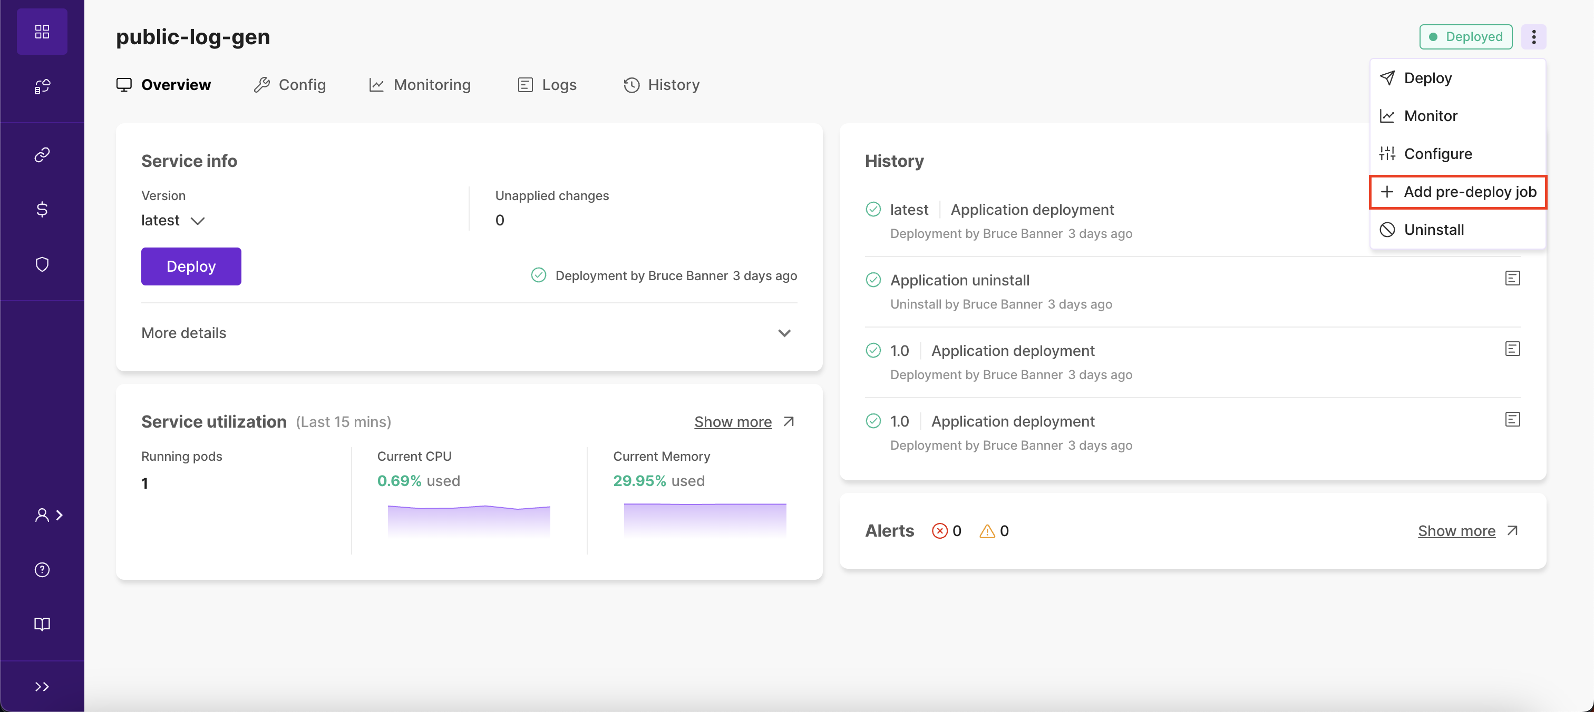The width and height of the screenshot is (1594, 712).
Task: Open the help question mark icon
Action: pos(42,570)
